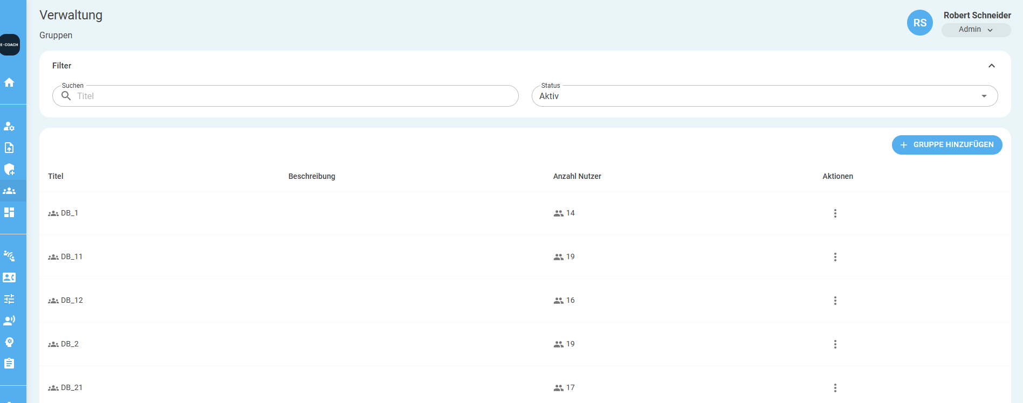Open the Admin role dropdown
This screenshot has height=403, width=1023.
click(976, 30)
